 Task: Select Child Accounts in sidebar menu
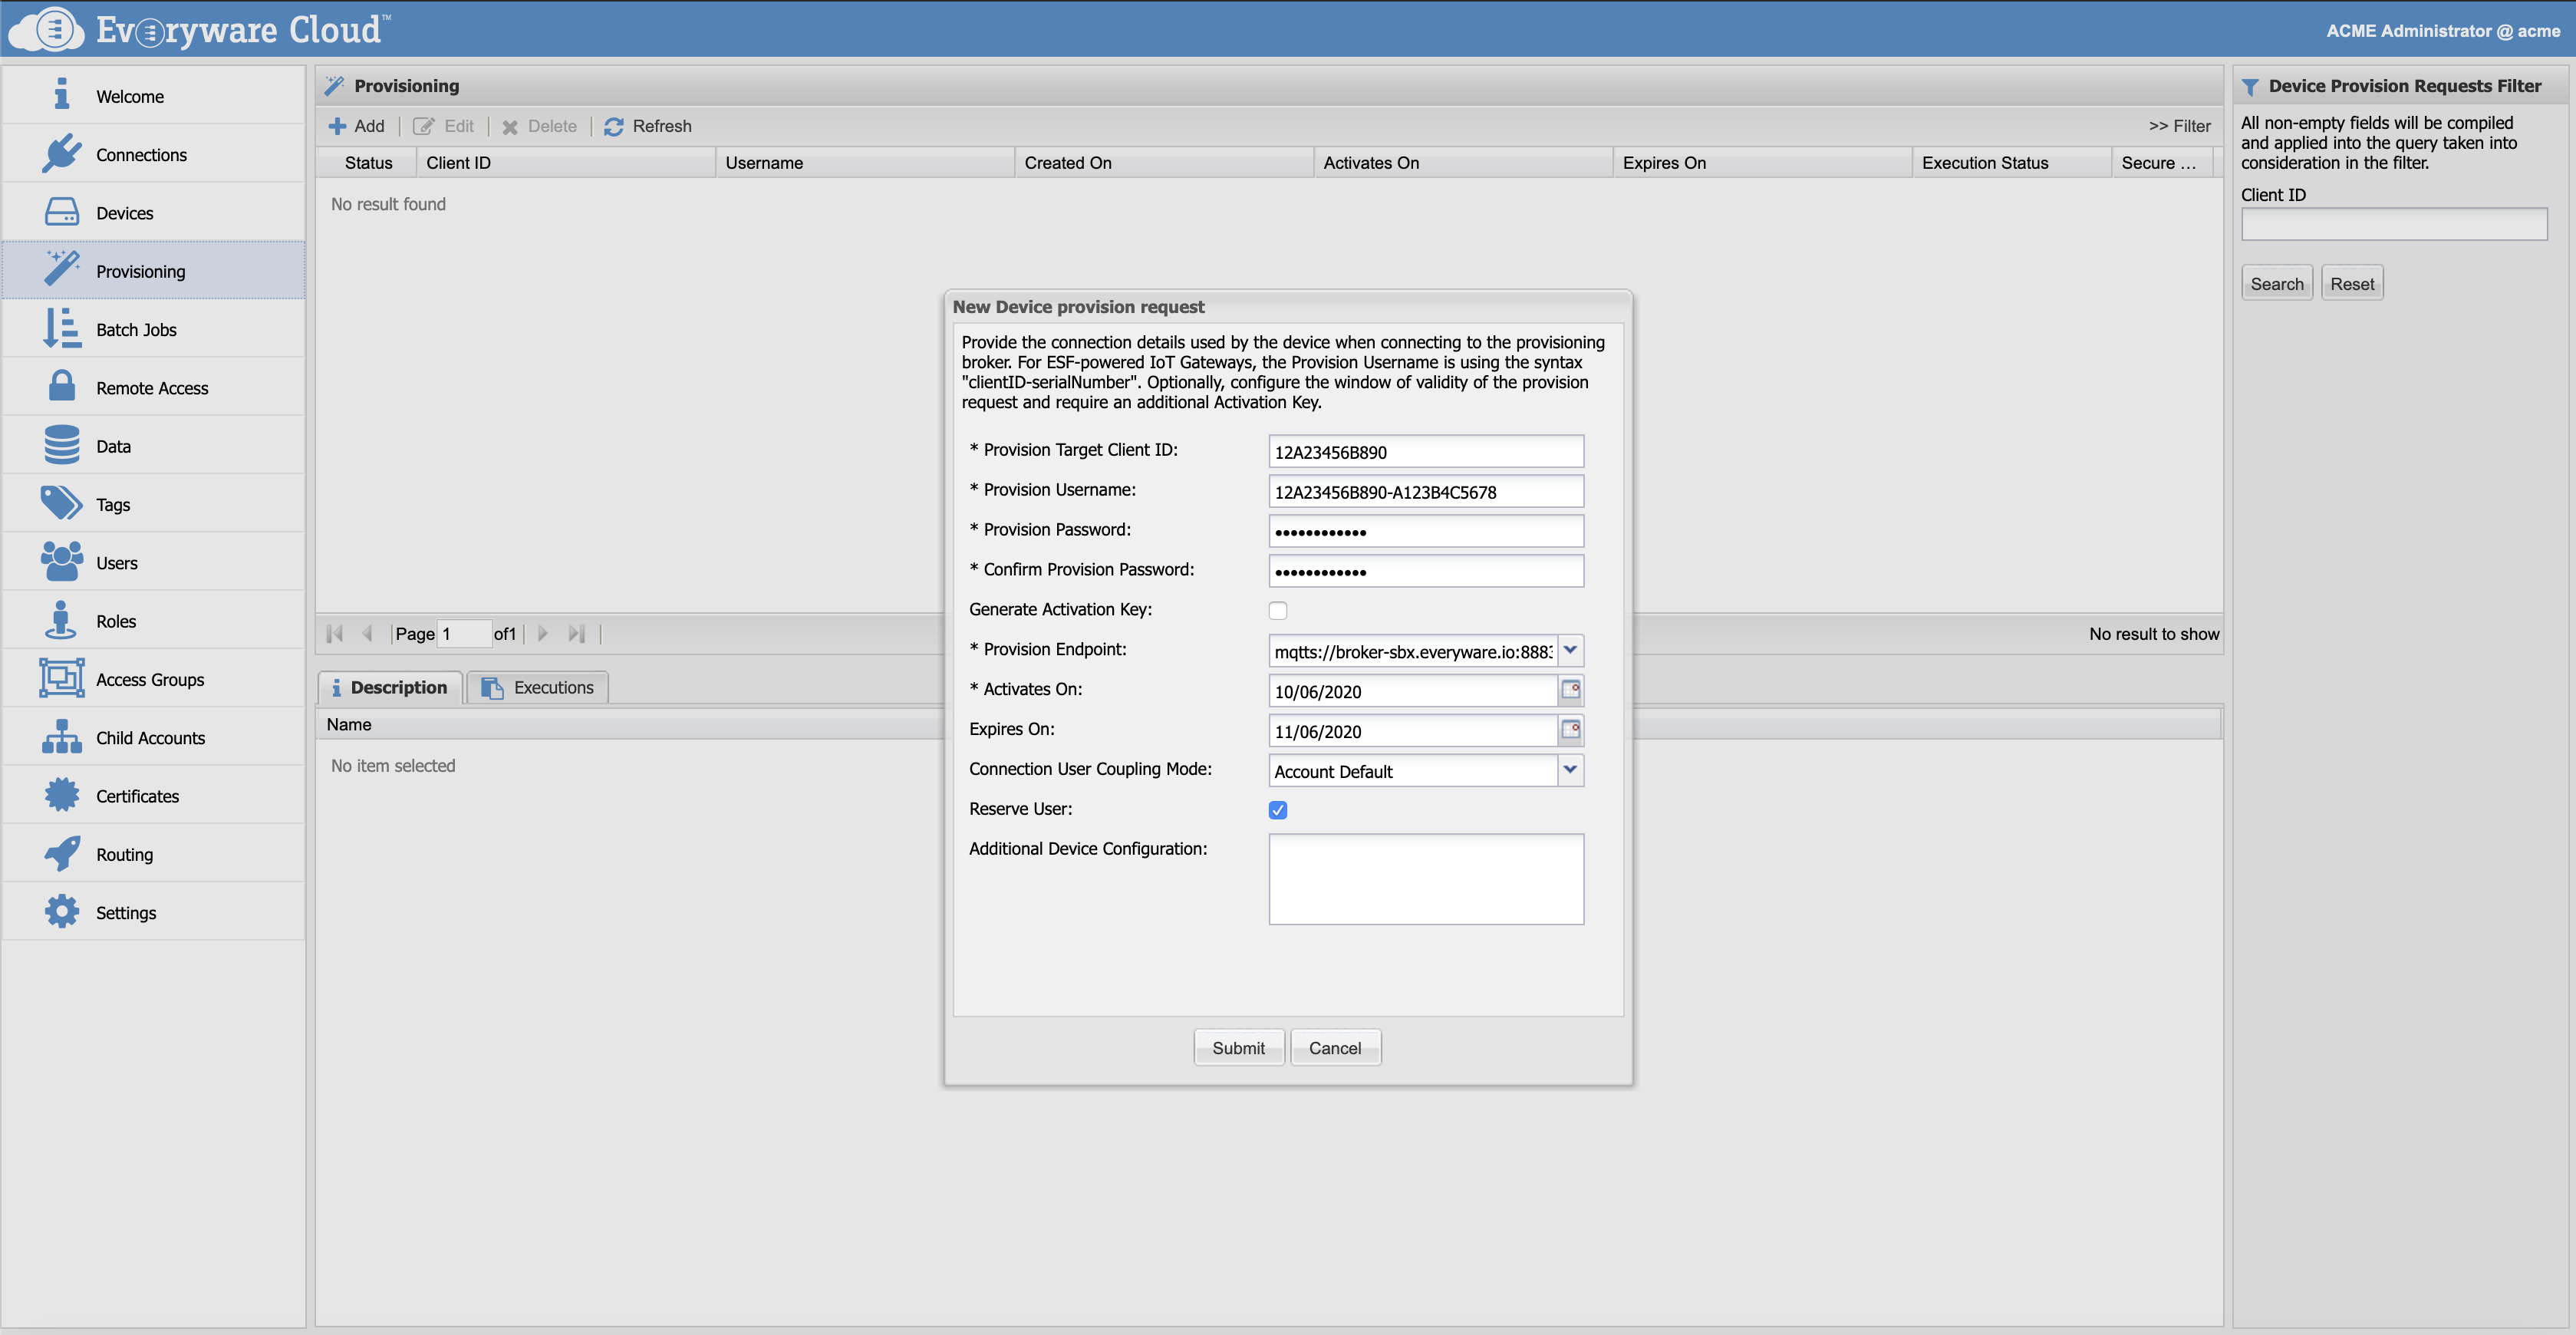click(150, 738)
